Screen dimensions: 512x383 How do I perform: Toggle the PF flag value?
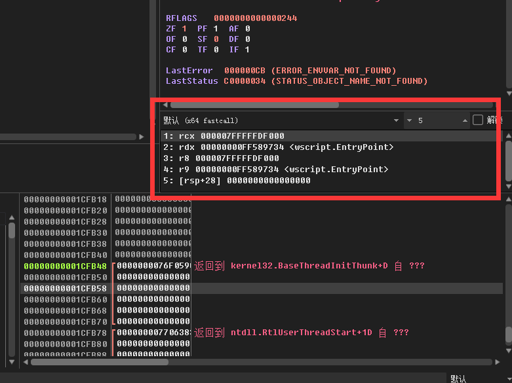click(x=216, y=29)
